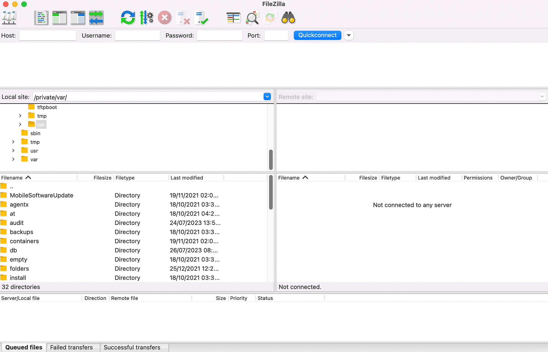Click the Search remote files binoculars icon
Image resolution: width=548 pixels, height=352 pixels.
click(x=288, y=18)
